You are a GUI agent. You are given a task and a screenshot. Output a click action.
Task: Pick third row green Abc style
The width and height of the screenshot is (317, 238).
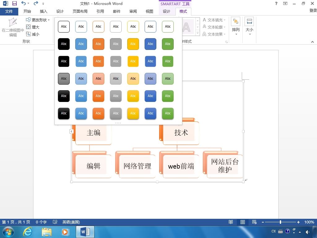point(168,61)
